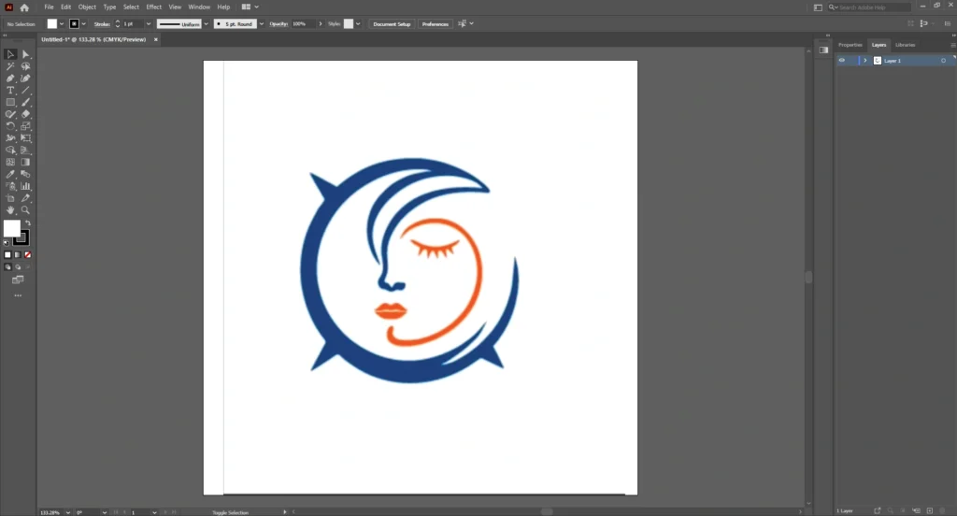Select the Blend tool
Screen dimensions: 957x516
(x=25, y=174)
